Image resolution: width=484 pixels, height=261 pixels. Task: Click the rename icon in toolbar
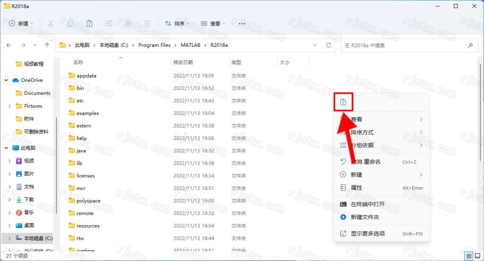(109, 23)
